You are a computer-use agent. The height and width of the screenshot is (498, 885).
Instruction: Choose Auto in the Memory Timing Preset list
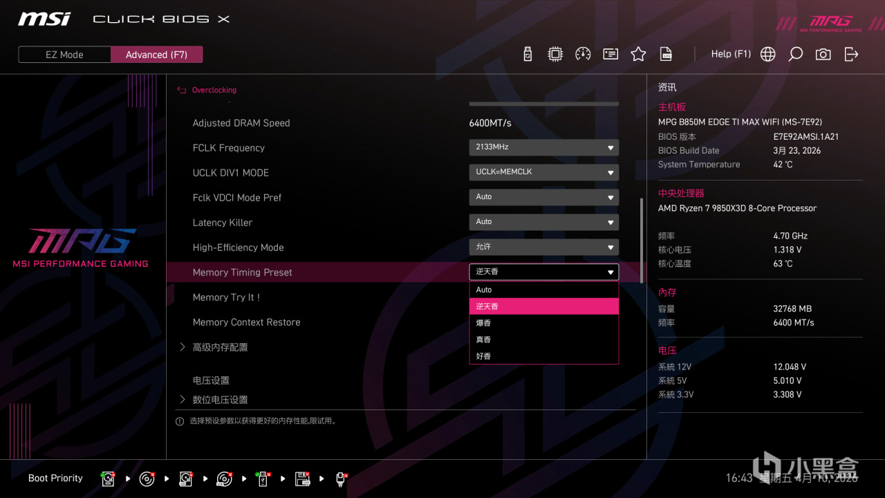click(543, 290)
